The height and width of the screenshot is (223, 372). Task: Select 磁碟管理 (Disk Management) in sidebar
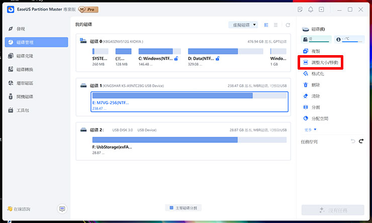click(36, 42)
